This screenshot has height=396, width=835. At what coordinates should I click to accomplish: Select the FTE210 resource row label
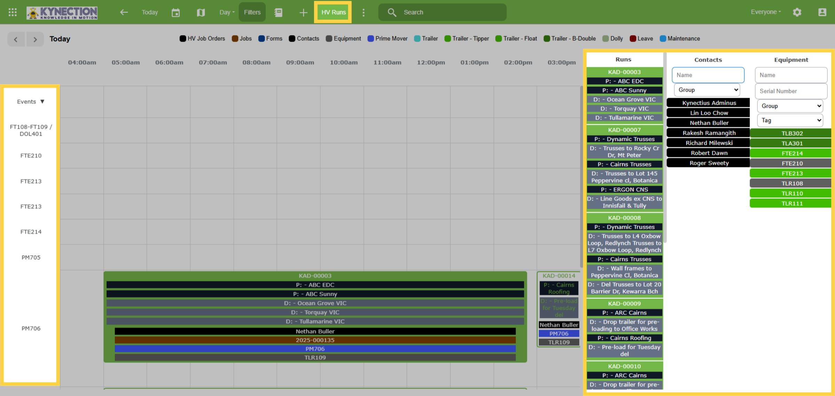[x=31, y=156]
